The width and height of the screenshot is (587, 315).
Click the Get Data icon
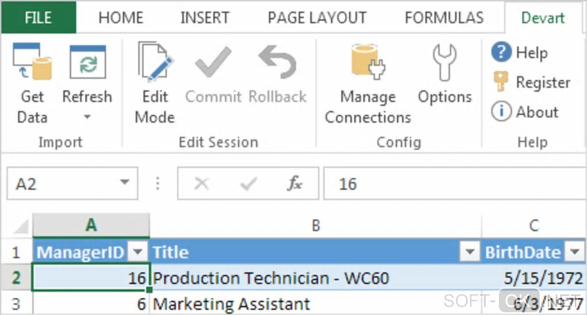click(32, 63)
